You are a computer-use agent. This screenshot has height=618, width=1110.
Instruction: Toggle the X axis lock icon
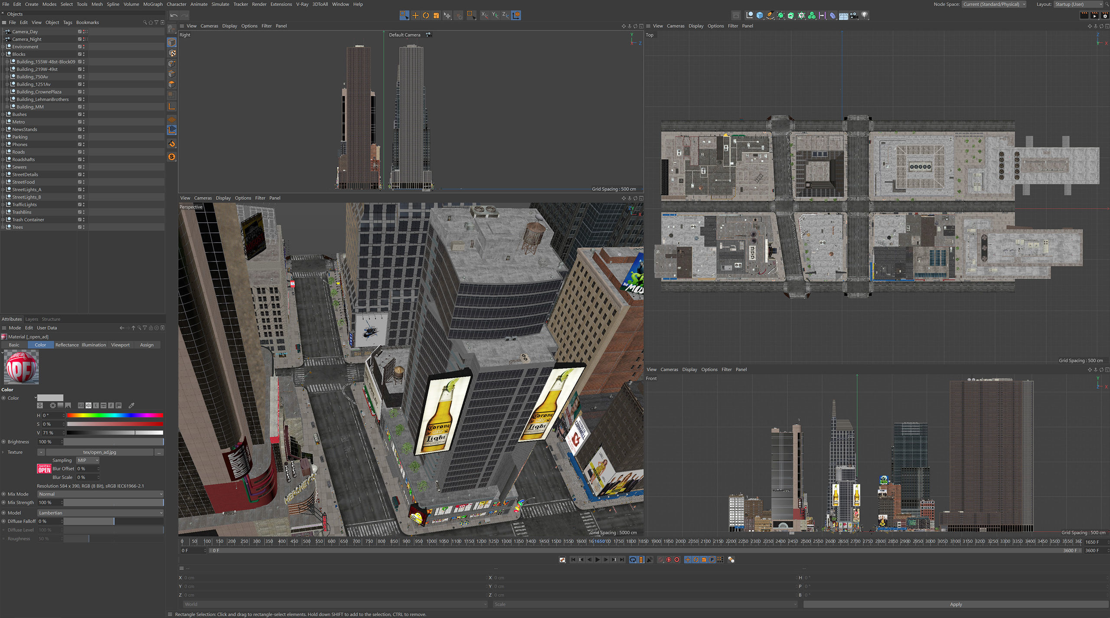[x=484, y=15]
